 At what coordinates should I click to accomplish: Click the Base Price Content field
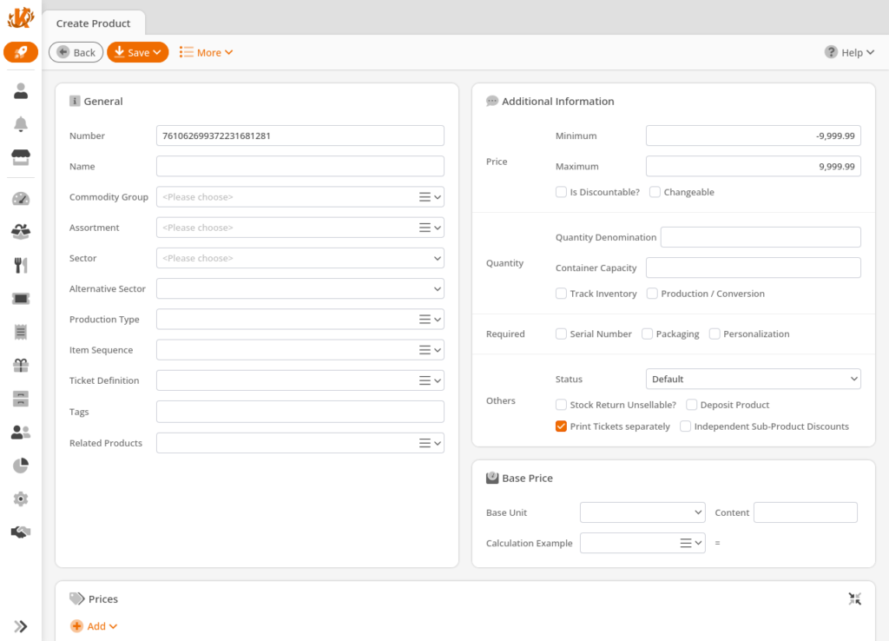tap(805, 512)
